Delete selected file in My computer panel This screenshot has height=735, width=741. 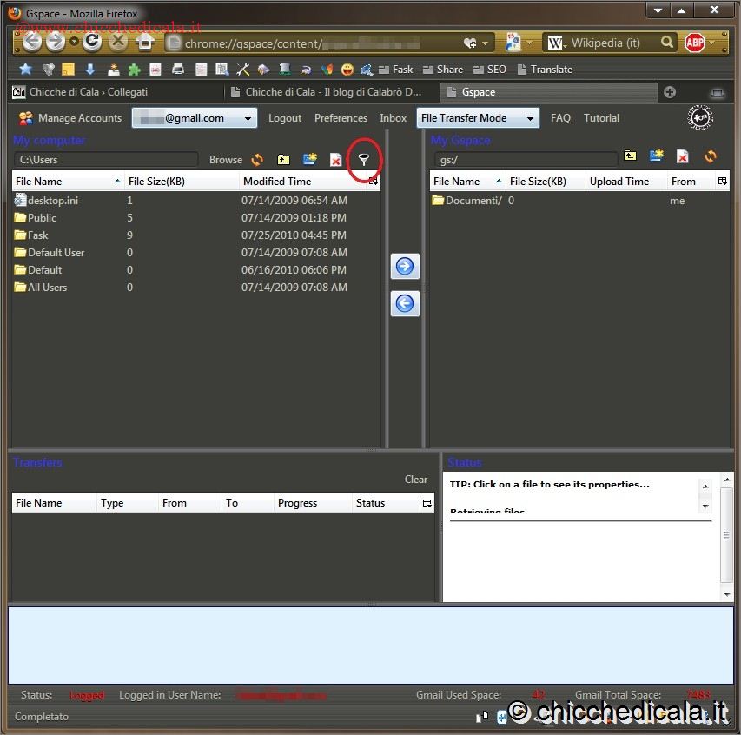(335, 160)
